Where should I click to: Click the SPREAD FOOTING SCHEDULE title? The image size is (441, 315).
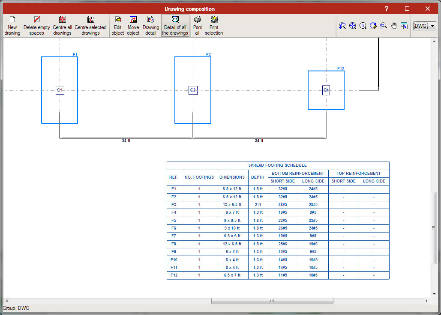(x=278, y=165)
